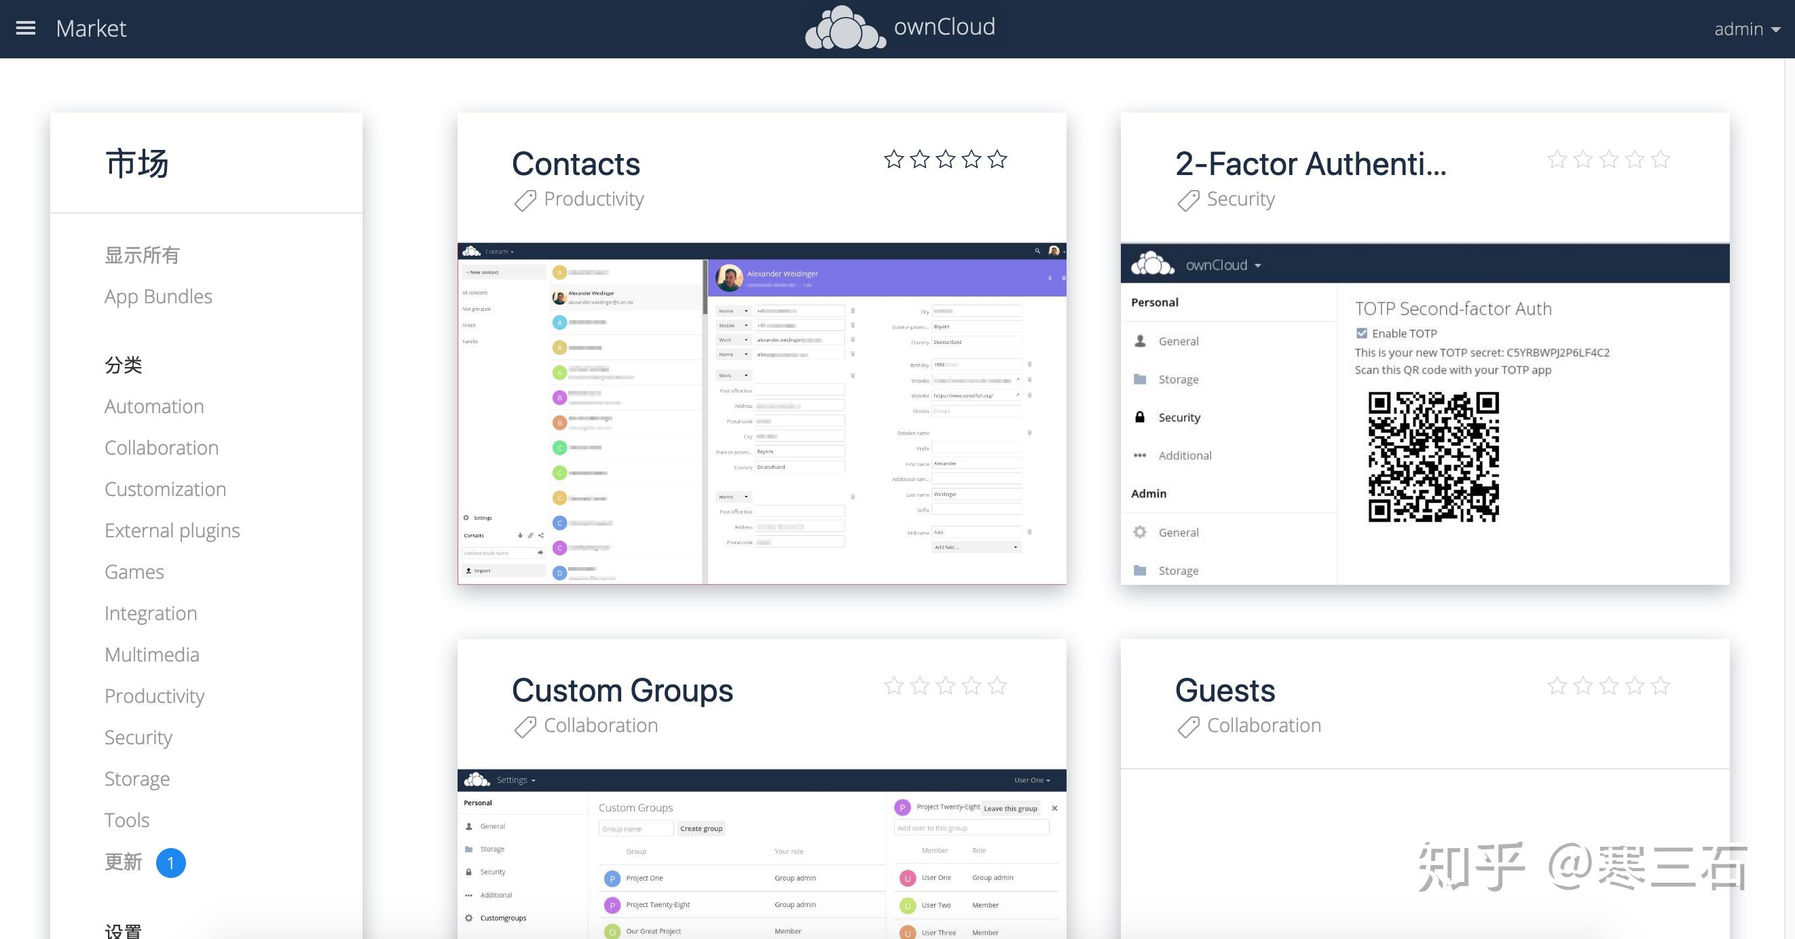
Task: Click the tag icon under Custom Groups
Action: 525,727
